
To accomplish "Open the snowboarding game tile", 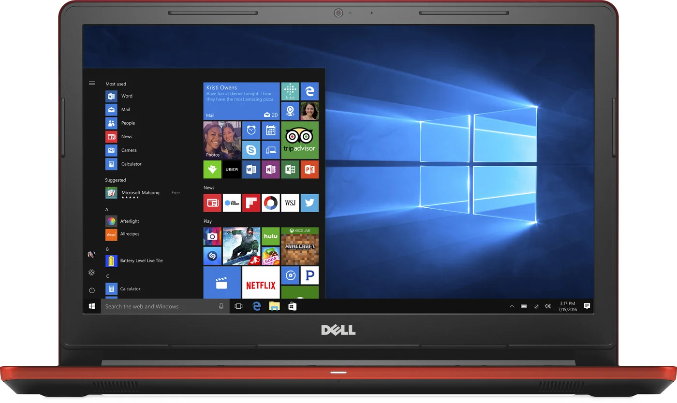I will [241, 246].
